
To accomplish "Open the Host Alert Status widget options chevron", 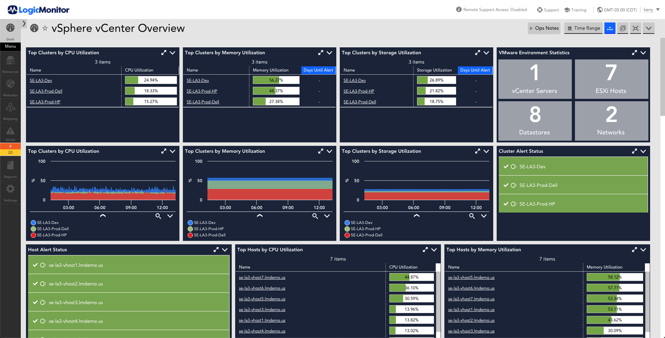I will click(225, 250).
